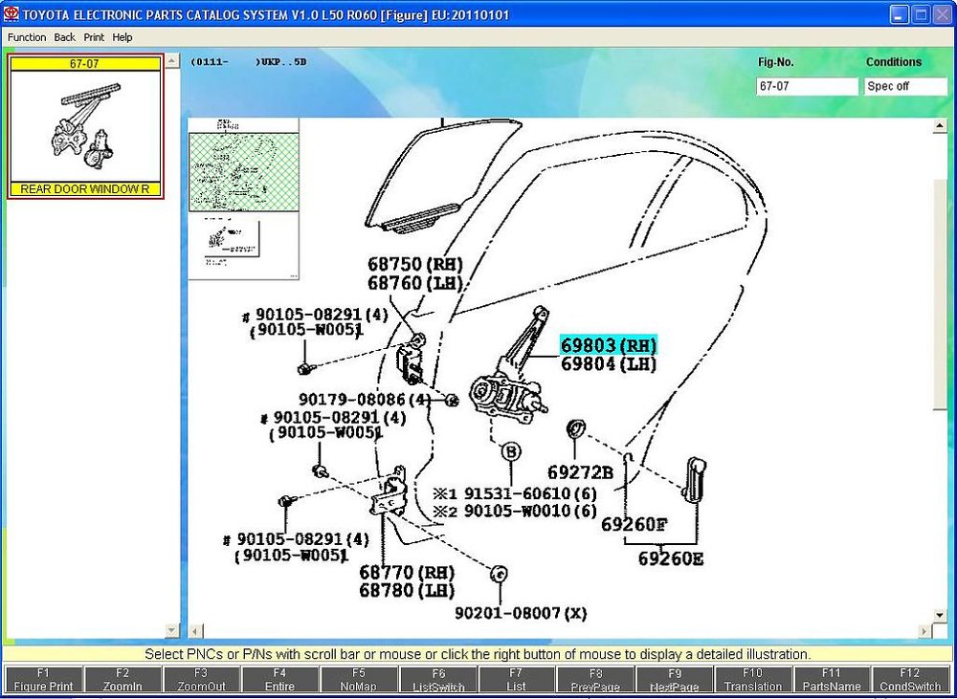The width and height of the screenshot is (957, 699).
Task: Click the model code text (0111- )UKP..5D
Action: pos(248,62)
